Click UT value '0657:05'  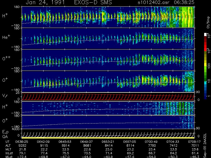pos(130,142)
